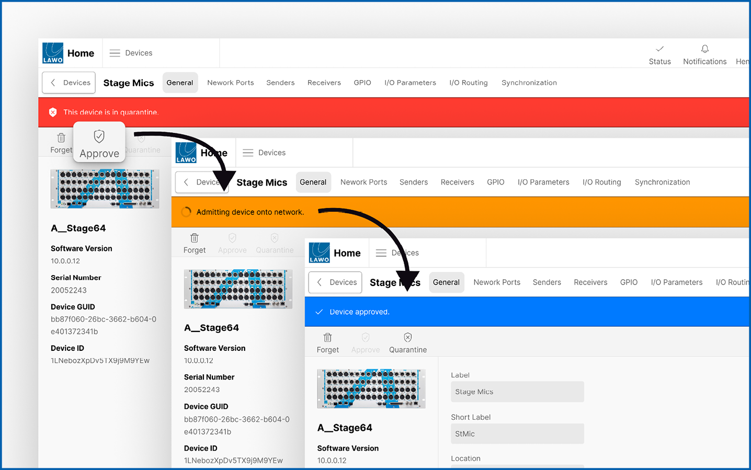Click the Status checkmark icon
Viewport: 751px width, 470px height.
coord(659,49)
